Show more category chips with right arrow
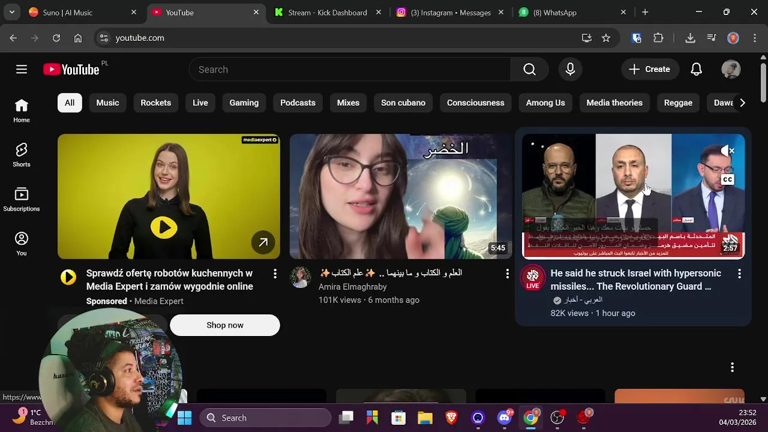768x432 pixels. pos(742,103)
